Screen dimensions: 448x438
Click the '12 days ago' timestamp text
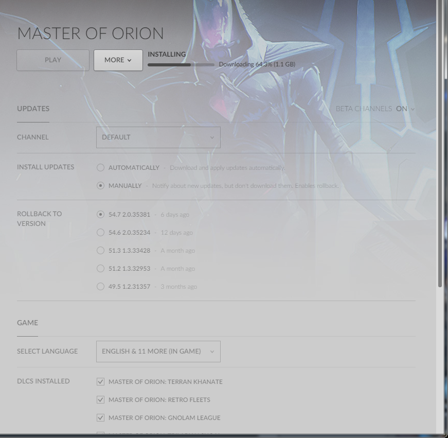[x=176, y=233]
